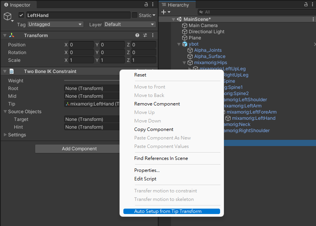
Task: Open the Transform presets icon
Action: (x=145, y=36)
